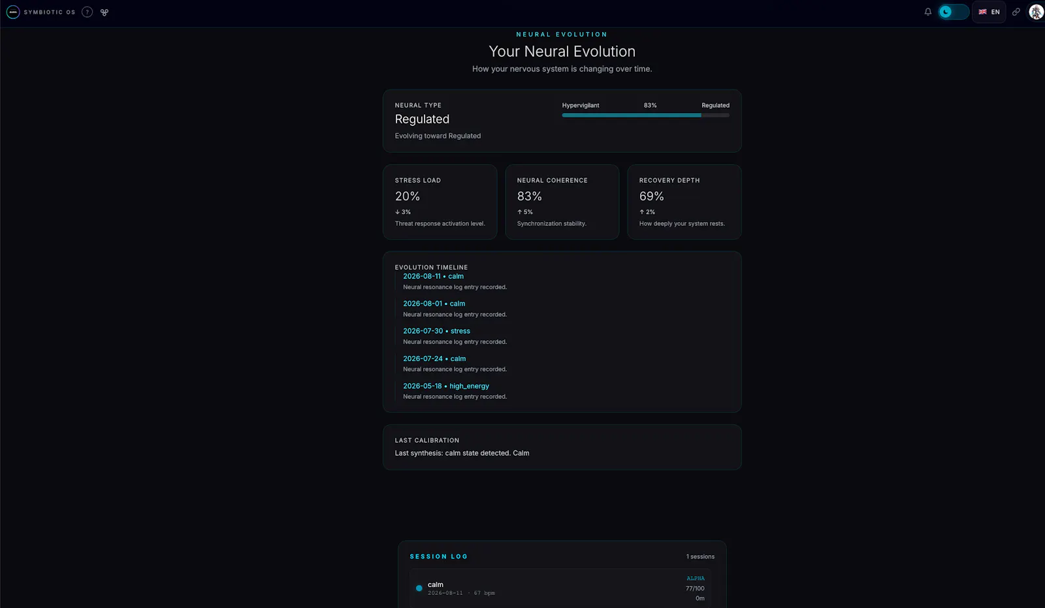Click the ALPHA tag in session log
The height and width of the screenshot is (608, 1045).
696,579
